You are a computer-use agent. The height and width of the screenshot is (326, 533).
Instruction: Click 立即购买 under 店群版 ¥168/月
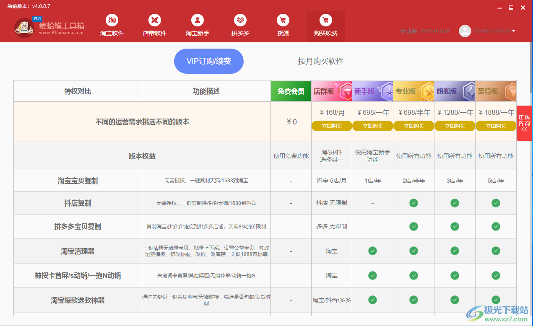331,126
